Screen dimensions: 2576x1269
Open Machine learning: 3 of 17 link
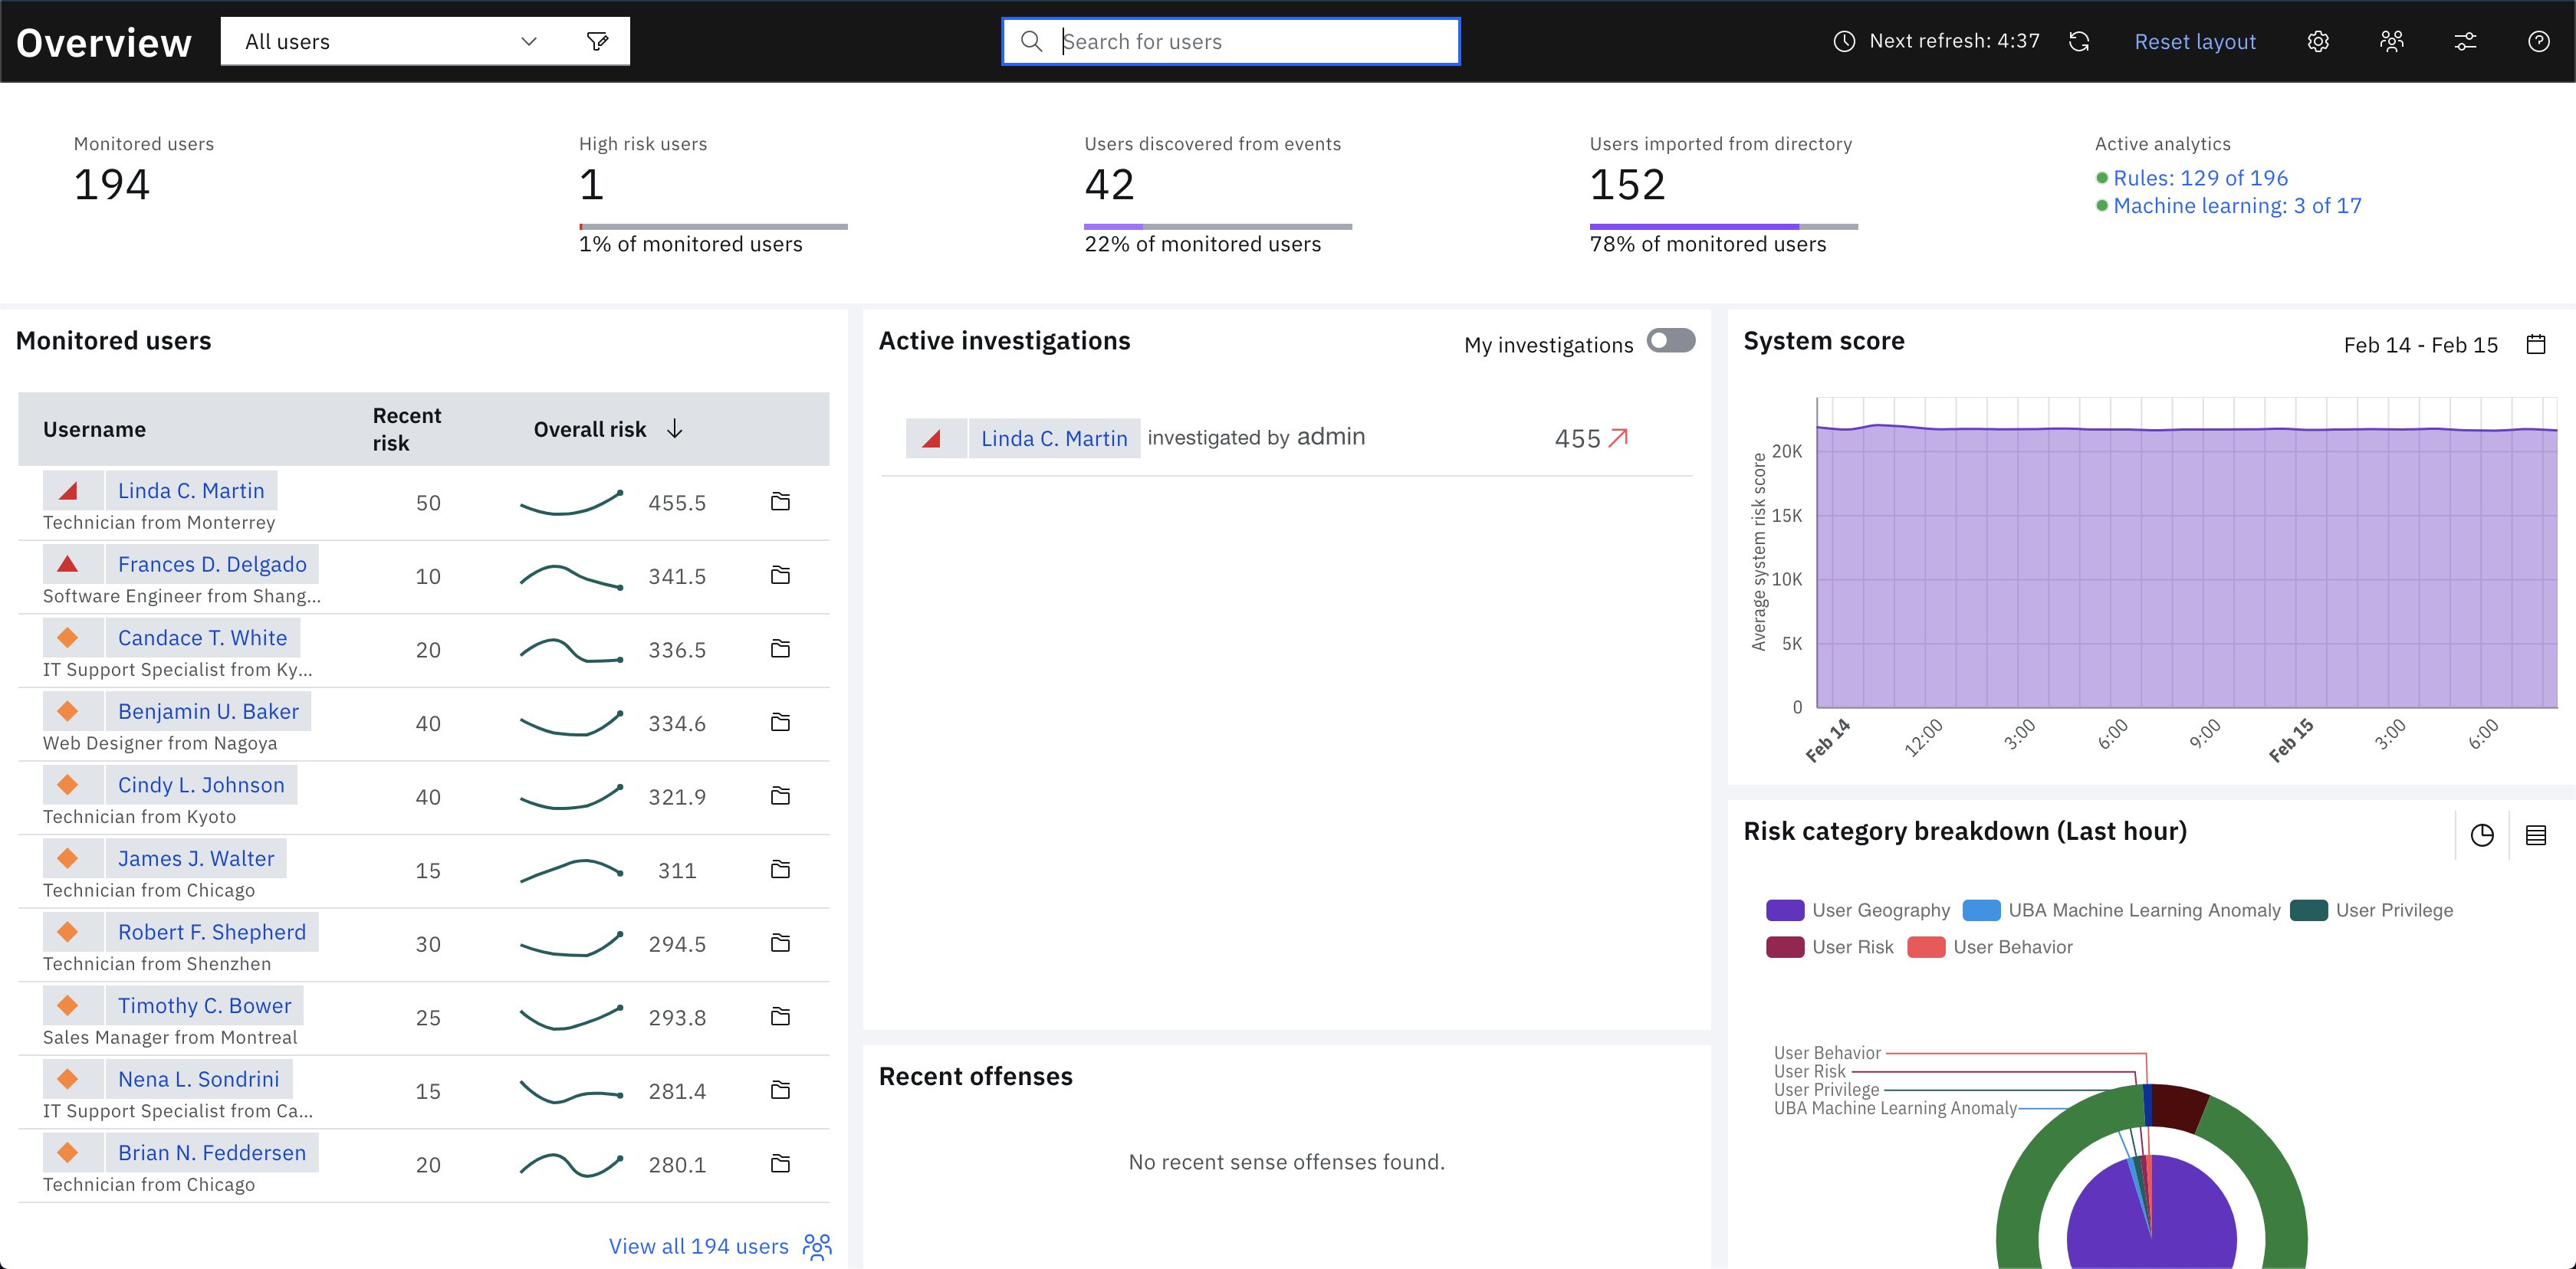(2237, 206)
